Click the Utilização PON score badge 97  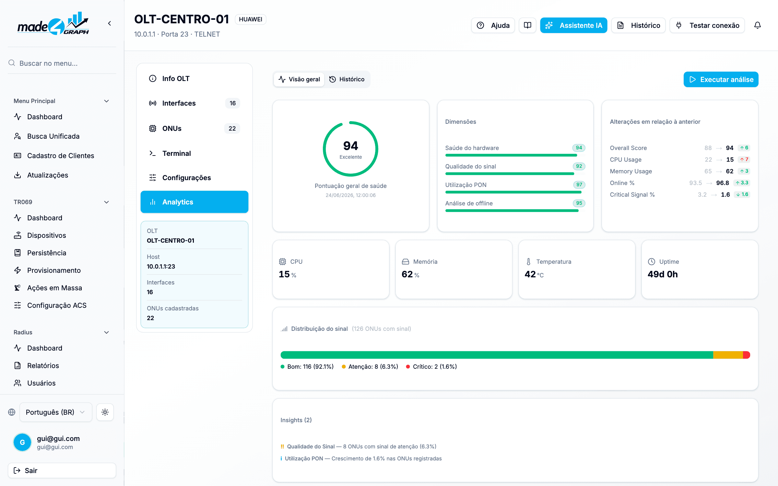click(579, 185)
